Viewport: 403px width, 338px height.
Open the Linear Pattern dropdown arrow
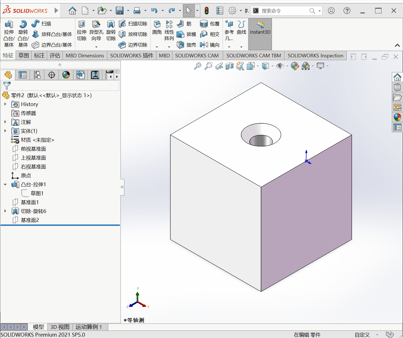169,47
